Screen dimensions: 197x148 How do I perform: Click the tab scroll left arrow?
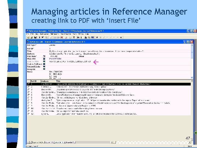[x=28, y=142]
